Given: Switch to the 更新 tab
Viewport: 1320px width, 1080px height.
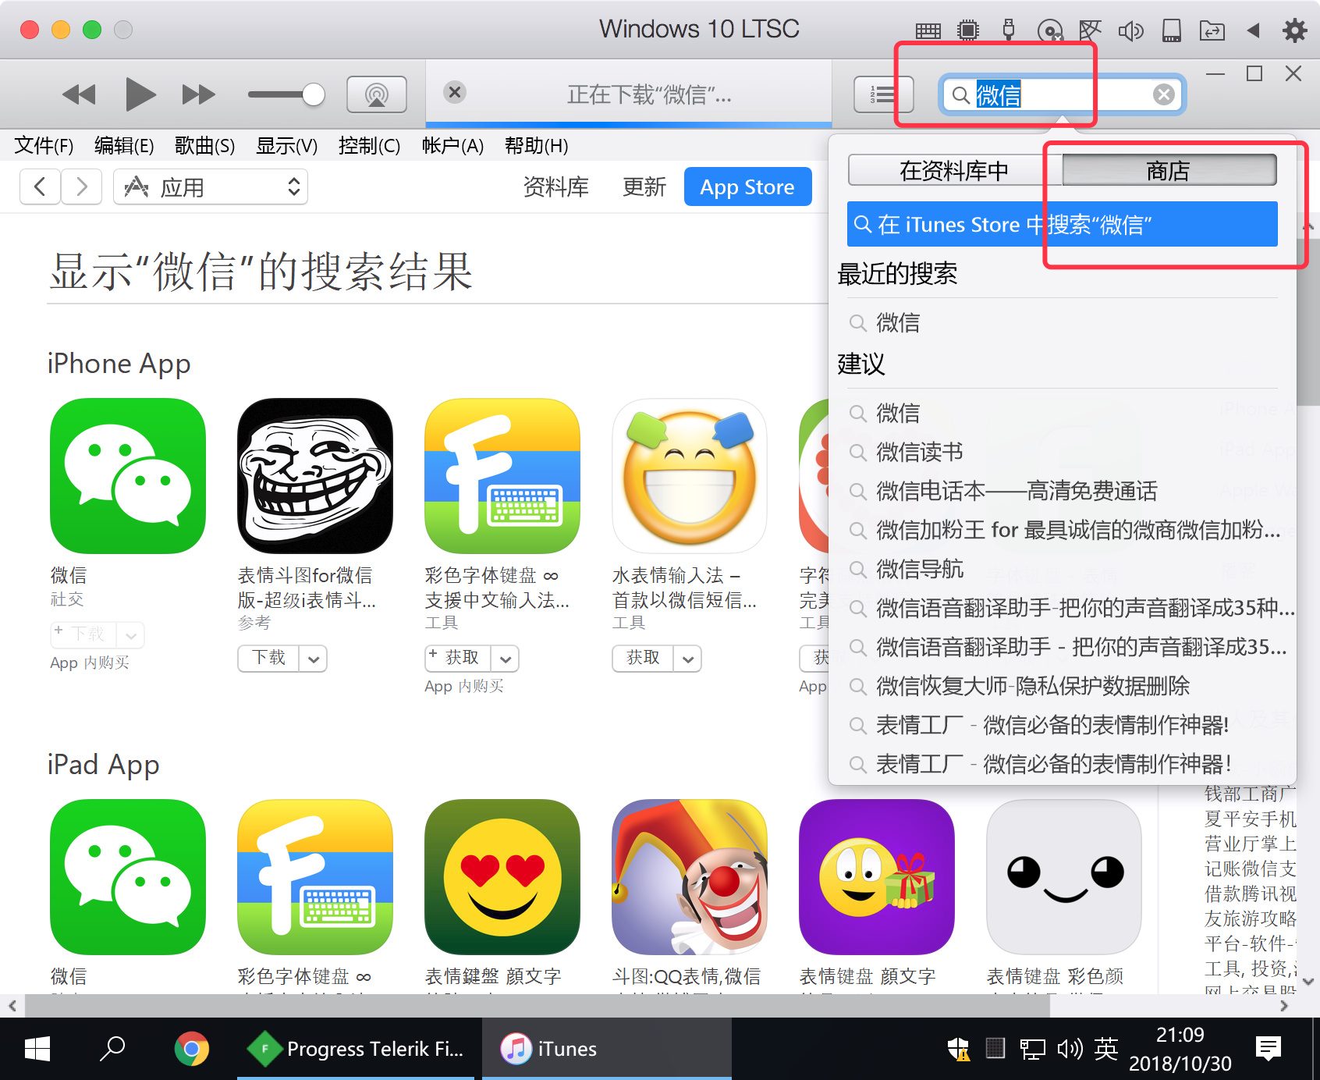Looking at the screenshot, I should coord(644,187).
